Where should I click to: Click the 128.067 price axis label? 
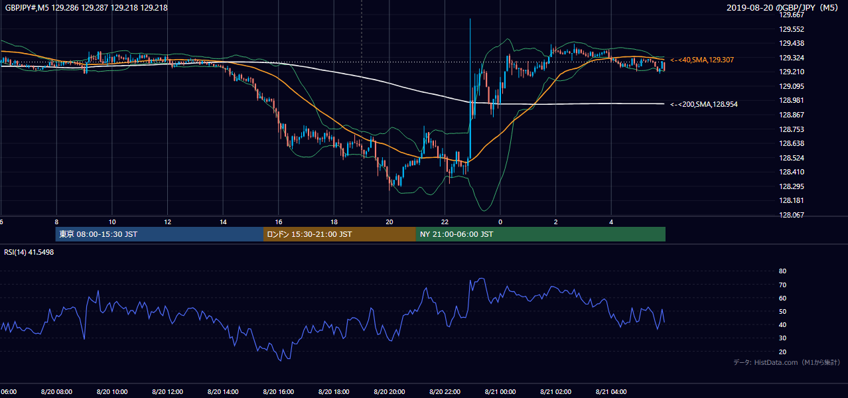tap(792, 215)
